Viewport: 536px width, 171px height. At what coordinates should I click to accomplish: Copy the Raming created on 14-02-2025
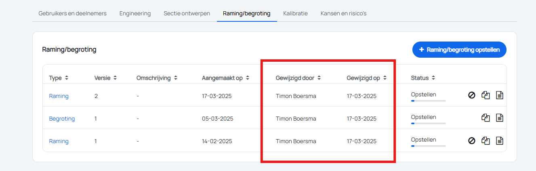click(x=486, y=140)
